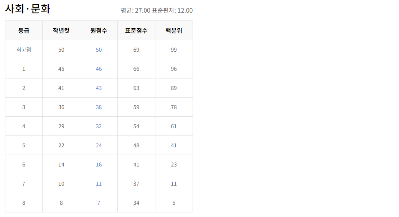The image size is (399, 217).
Task: Click 백분위 value 99
Action: click(x=174, y=50)
